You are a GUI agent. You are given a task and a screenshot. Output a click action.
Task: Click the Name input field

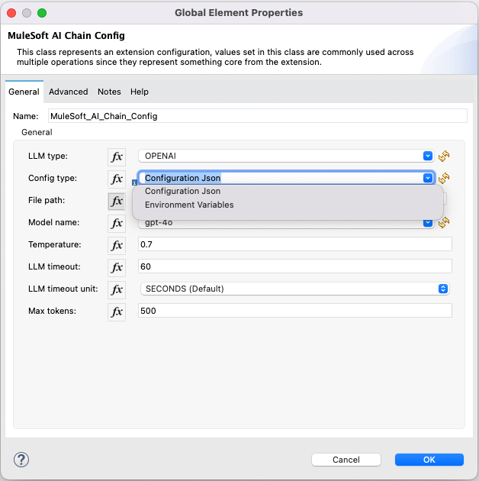[256, 116]
